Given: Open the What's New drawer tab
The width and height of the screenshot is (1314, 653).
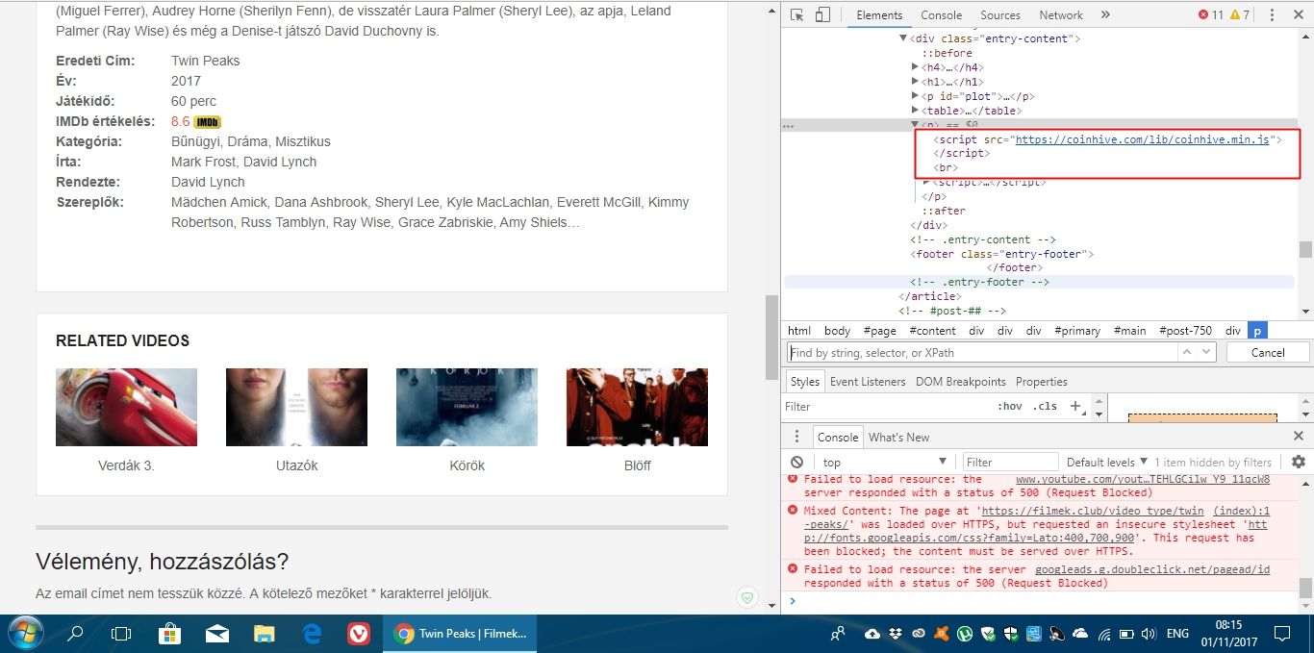Looking at the screenshot, I should point(898,437).
